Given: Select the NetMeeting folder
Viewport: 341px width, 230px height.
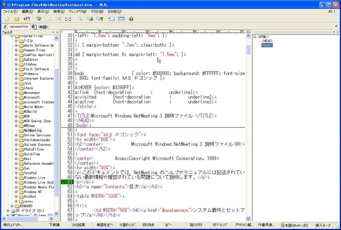Looking at the screenshot, I should (x=33, y=130).
